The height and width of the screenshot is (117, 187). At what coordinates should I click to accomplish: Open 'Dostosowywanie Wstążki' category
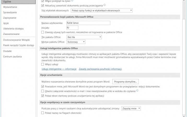[x=16, y=40]
